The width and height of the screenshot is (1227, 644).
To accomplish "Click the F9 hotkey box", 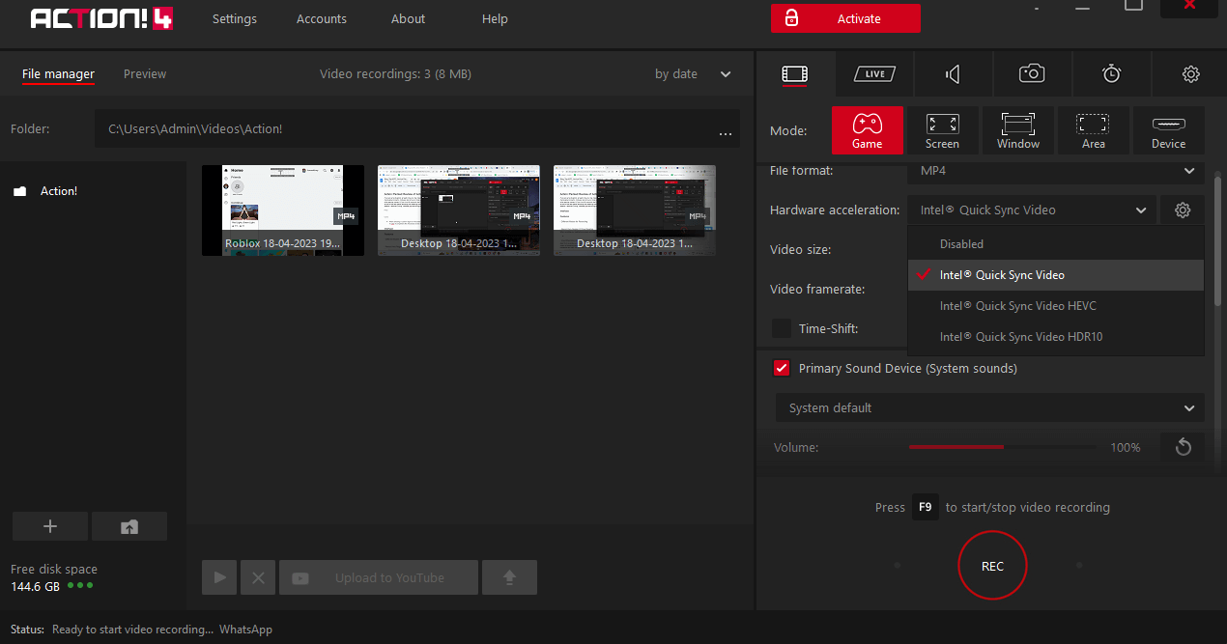I will tap(926, 507).
